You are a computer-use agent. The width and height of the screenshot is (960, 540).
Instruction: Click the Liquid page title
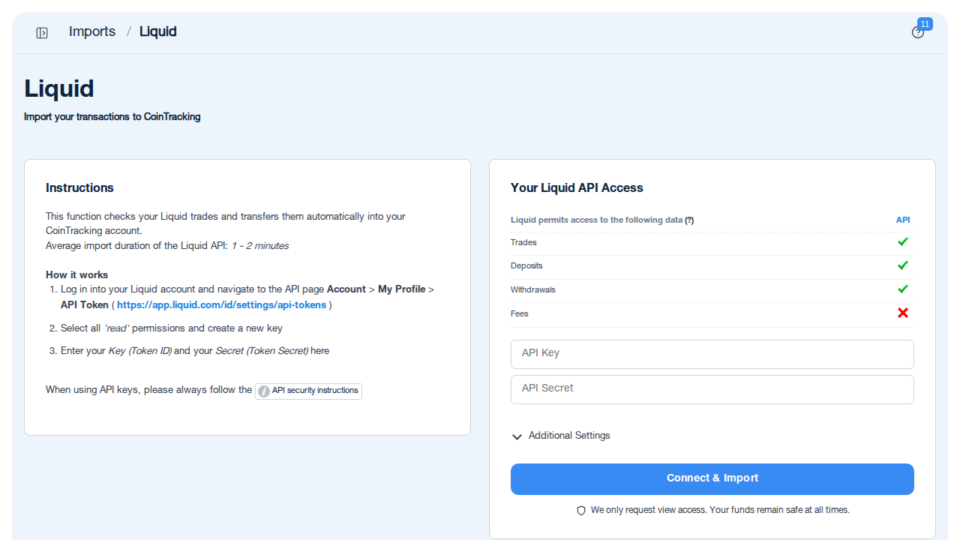[x=59, y=88]
